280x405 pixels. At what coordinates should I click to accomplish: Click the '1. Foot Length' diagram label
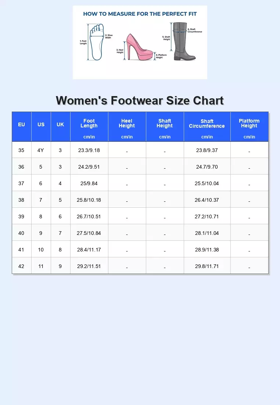(x=83, y=42)
